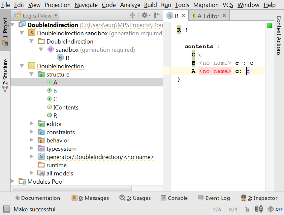Open the Logical View dropdown
Viewport: 284px width, 215px height.
pyautogui.click(x=36, y=15)
